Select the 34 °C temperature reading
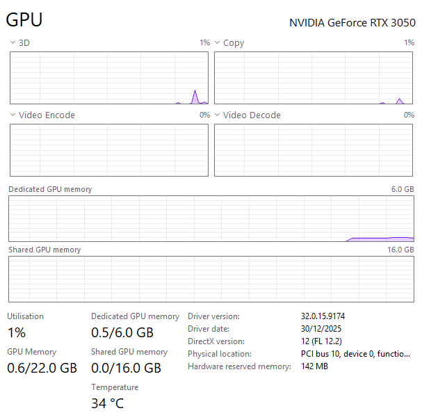Image resolution: width=431 pixels, height=413 pixels. click(x=107, y=403)
